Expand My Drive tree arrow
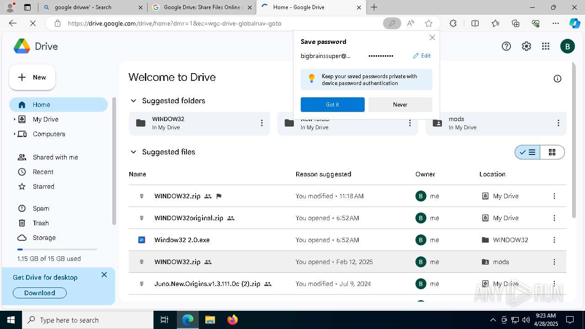 pos(14,119)
